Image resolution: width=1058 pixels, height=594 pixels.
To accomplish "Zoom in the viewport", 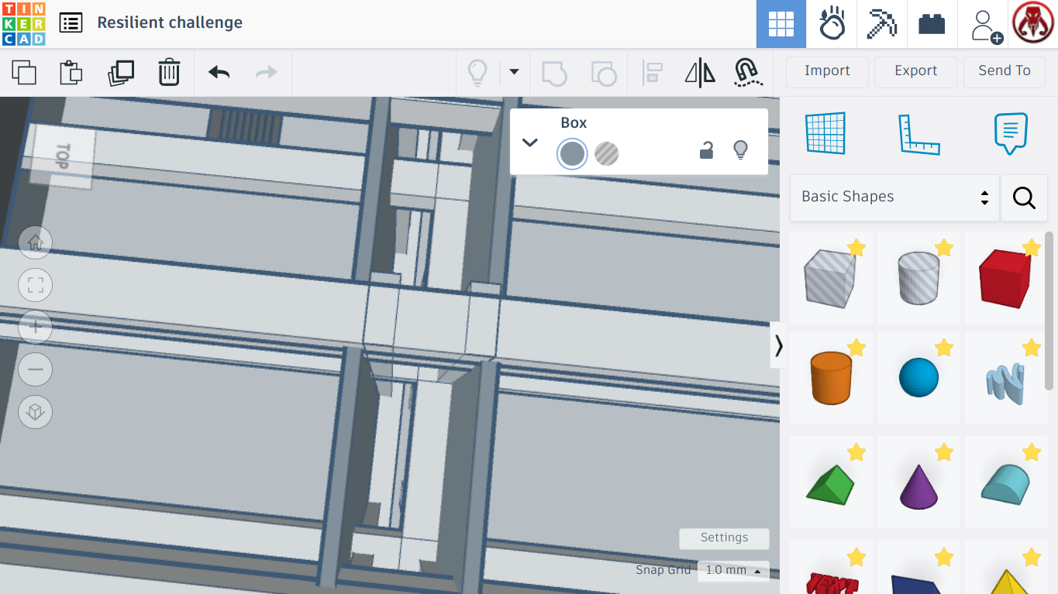I will tap(35, 327).
